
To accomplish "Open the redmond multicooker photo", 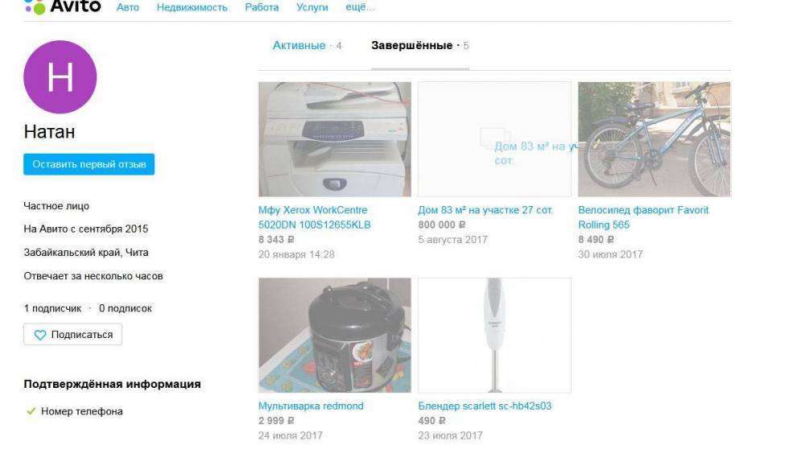I will click(335, 335).
